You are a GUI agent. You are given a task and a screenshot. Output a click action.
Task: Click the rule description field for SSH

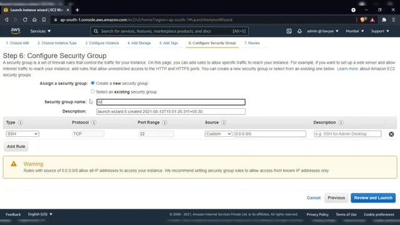347,134
